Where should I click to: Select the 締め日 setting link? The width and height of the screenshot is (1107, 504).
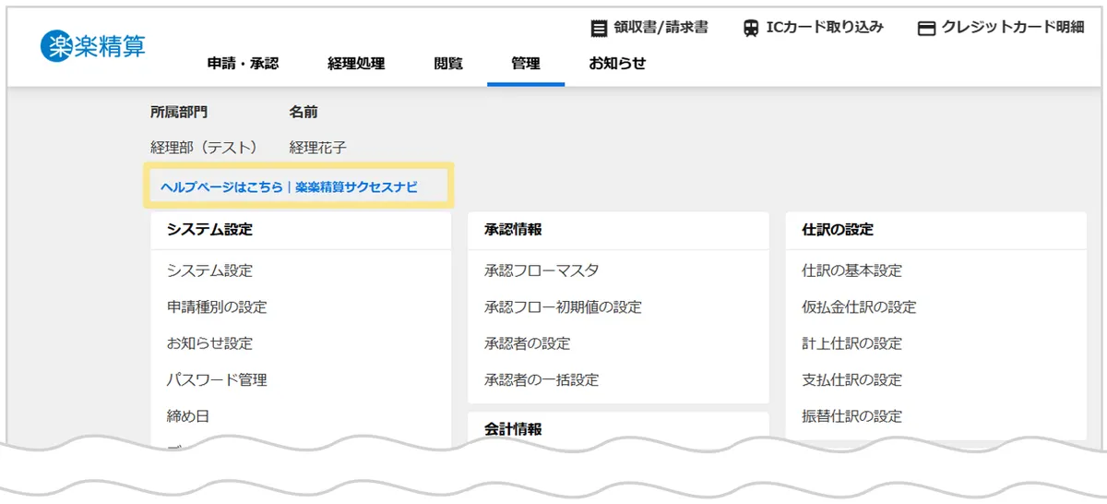tap(188, 416)
